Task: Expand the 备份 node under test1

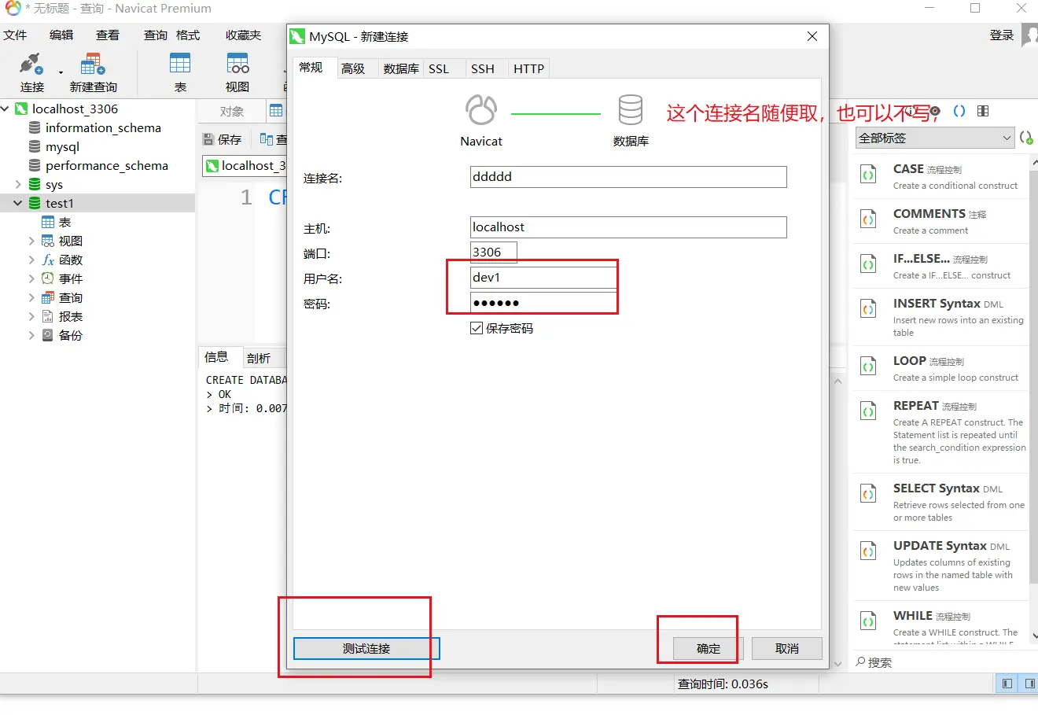Action: (31, 335)
